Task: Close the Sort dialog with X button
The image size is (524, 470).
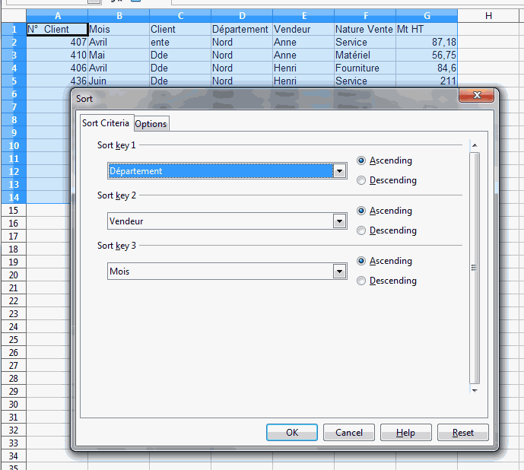Action: 478,96
